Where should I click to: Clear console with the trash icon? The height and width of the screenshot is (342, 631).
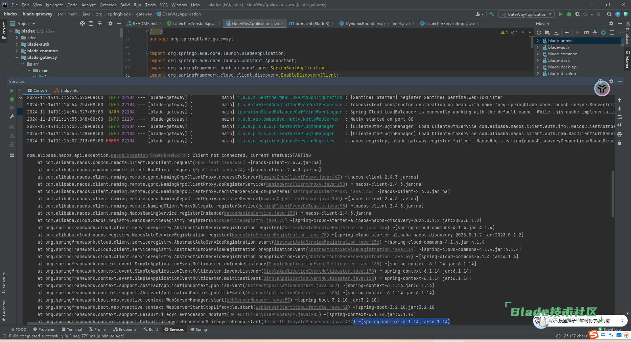pos(619,143)
